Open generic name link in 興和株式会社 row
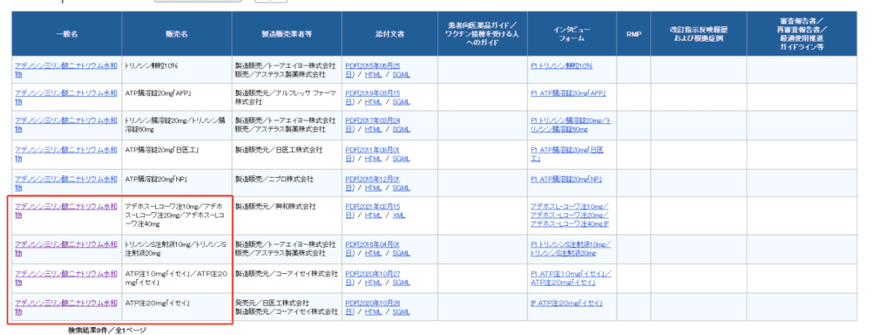 [x=66, y=210]
